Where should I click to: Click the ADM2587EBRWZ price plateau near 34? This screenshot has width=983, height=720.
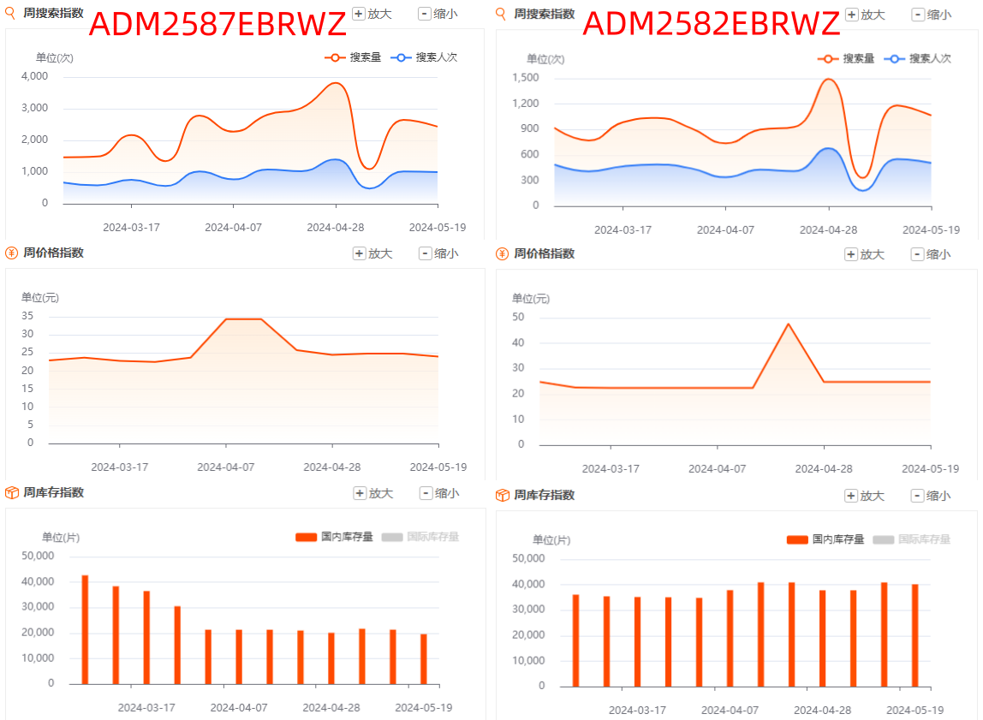(244, 319)
